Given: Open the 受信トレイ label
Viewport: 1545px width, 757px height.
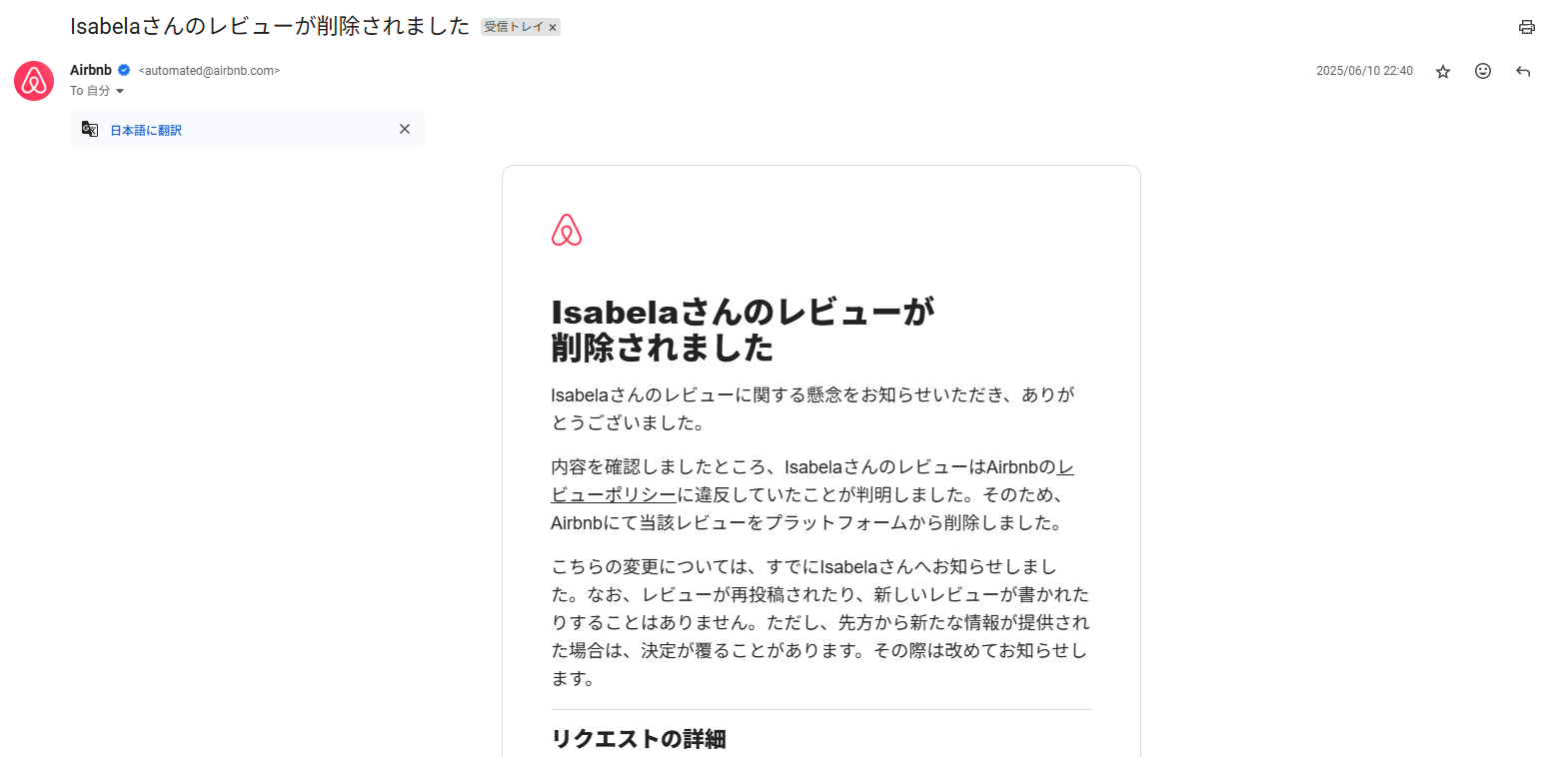Looking at the screenshot, I should [514, 27].
